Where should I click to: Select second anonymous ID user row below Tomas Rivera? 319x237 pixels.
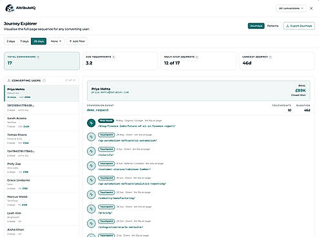41,153
